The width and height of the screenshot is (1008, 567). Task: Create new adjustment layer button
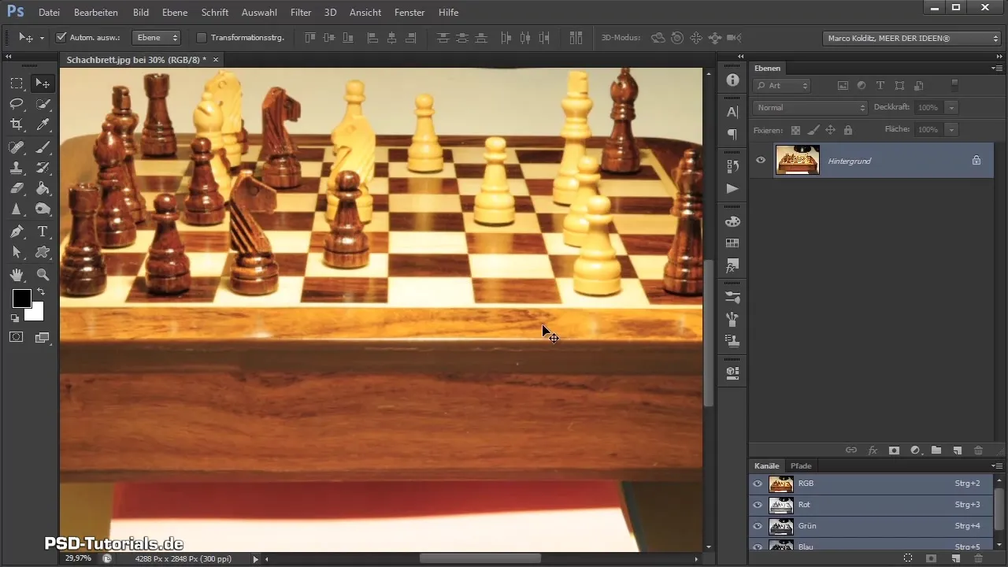(x=915, y=450)
